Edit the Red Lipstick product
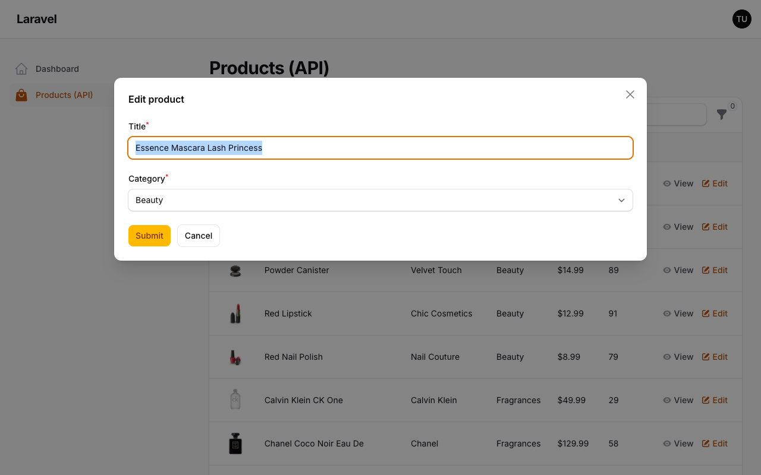Screen dimensions: 761x475 click(715, 313)
